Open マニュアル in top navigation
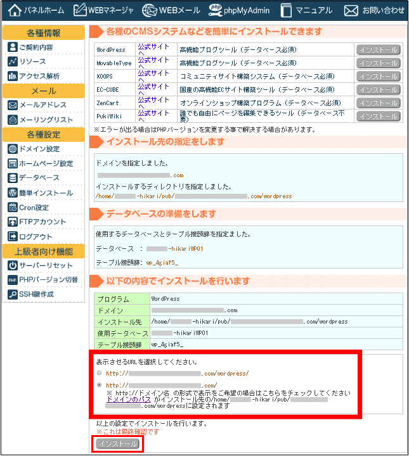The width and height of the screenshot is (409, 456). point(306,11)
